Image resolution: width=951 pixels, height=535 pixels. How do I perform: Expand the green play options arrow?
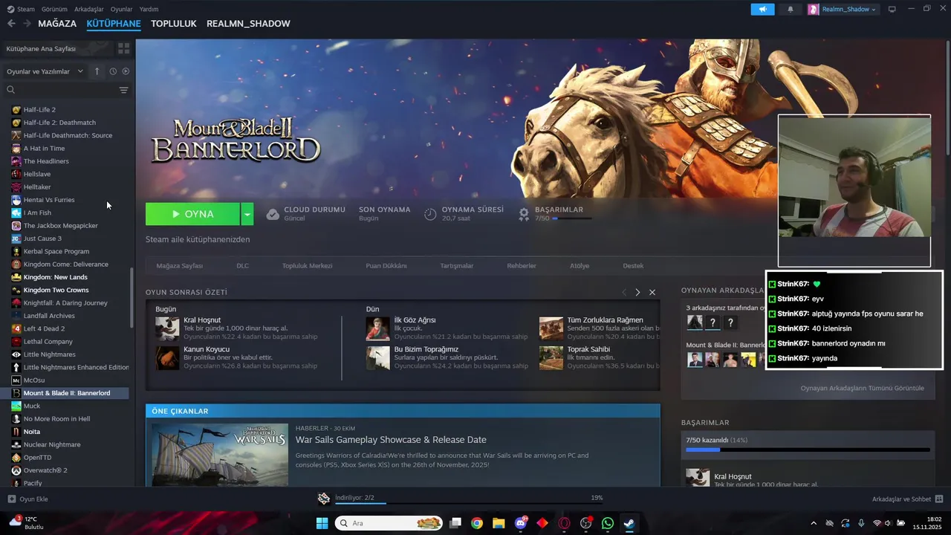pyautogui.click(x=247, y=214)
